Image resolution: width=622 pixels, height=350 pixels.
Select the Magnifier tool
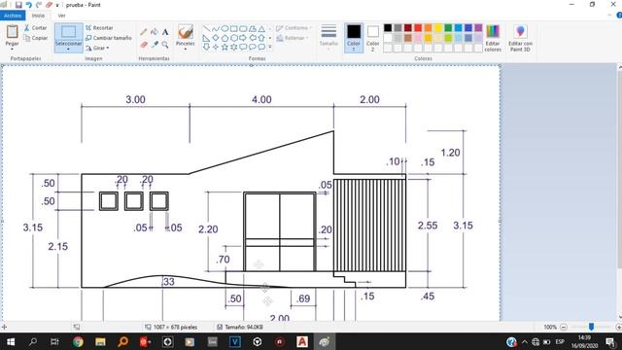pyautogui.click(x=165, y=45)
